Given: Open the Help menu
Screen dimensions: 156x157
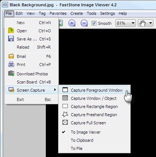Looking at the screenshot, I should (x=123, y=13).
